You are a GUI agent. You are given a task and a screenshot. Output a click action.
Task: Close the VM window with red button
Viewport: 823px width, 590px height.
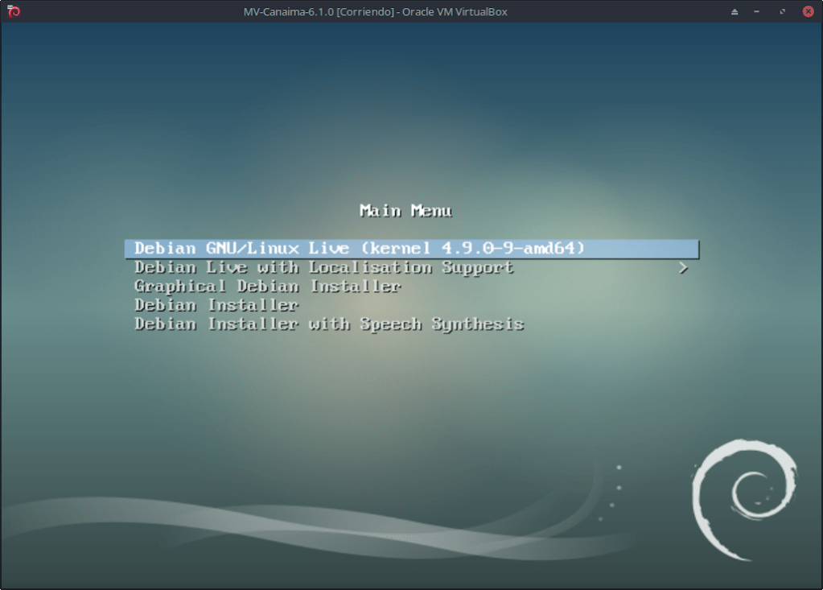coord(808,11)
